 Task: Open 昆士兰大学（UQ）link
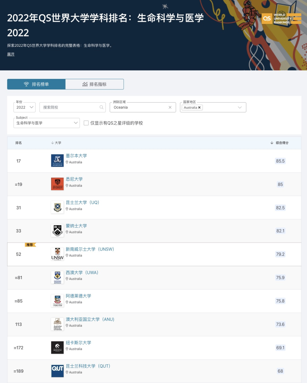pos(82,202)
